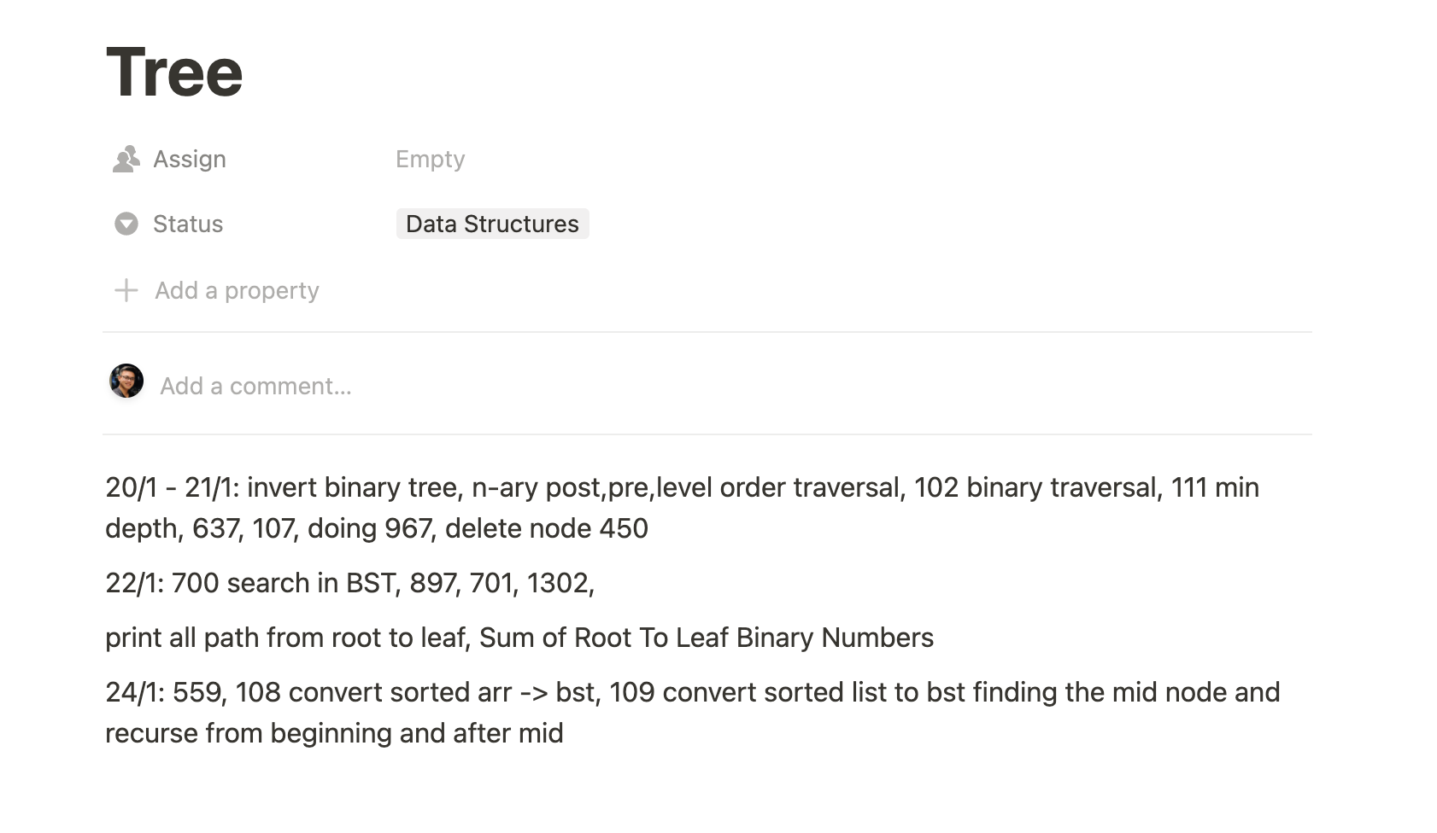Image resolution: width=1437 pixels, height=833 pixels.
Task: Open the Status property label
Action: [188, 224]
